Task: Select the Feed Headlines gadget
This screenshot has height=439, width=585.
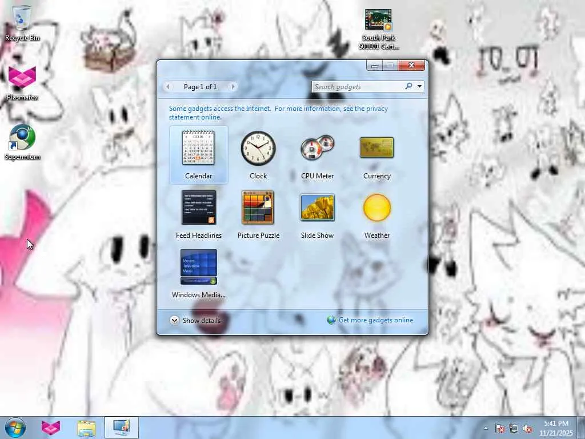Action: 198,214
